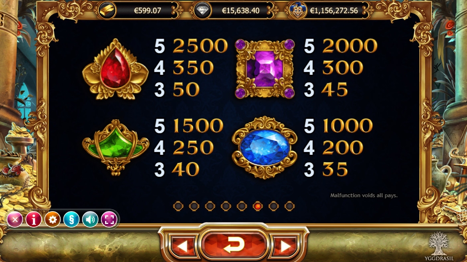The image size is (467, 262).
Task: Click the joker jackpot icon
Action: [297, 10]
